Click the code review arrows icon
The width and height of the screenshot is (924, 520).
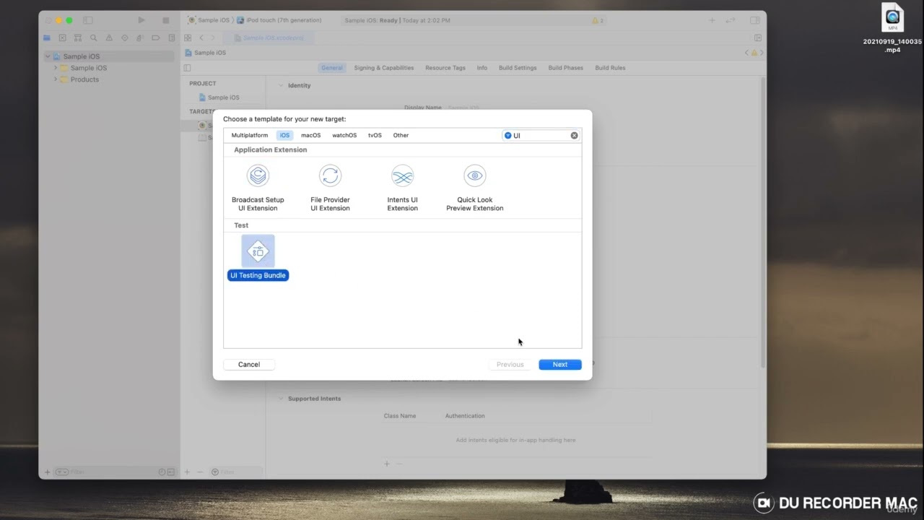point(732,20)
